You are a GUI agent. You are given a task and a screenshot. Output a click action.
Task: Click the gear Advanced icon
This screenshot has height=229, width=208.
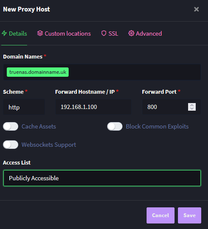[x=131, y=34]
